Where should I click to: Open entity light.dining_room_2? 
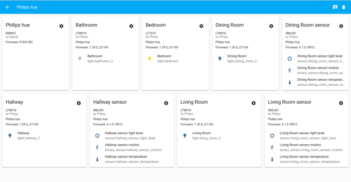click(x=242, y=61)
